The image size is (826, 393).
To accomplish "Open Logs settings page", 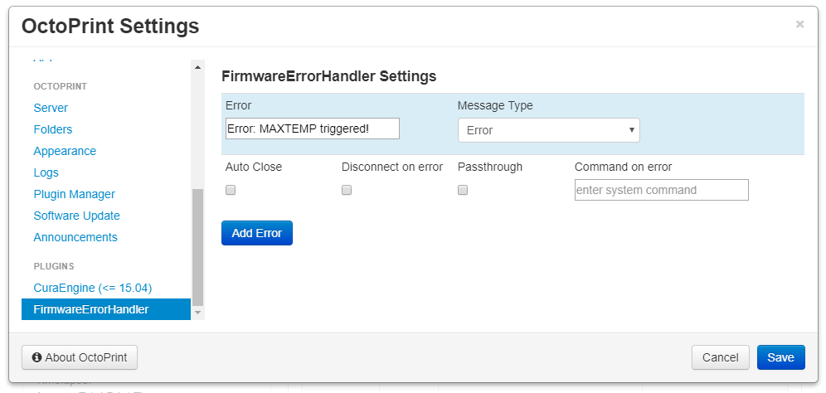I will click(x=46, y=172).
